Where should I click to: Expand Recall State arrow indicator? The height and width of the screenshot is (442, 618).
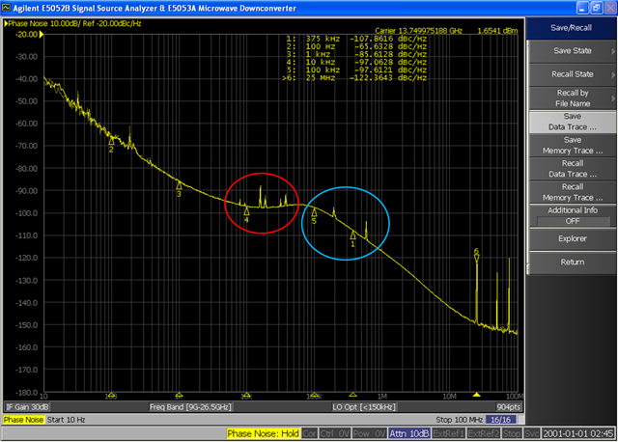[613, 74]
